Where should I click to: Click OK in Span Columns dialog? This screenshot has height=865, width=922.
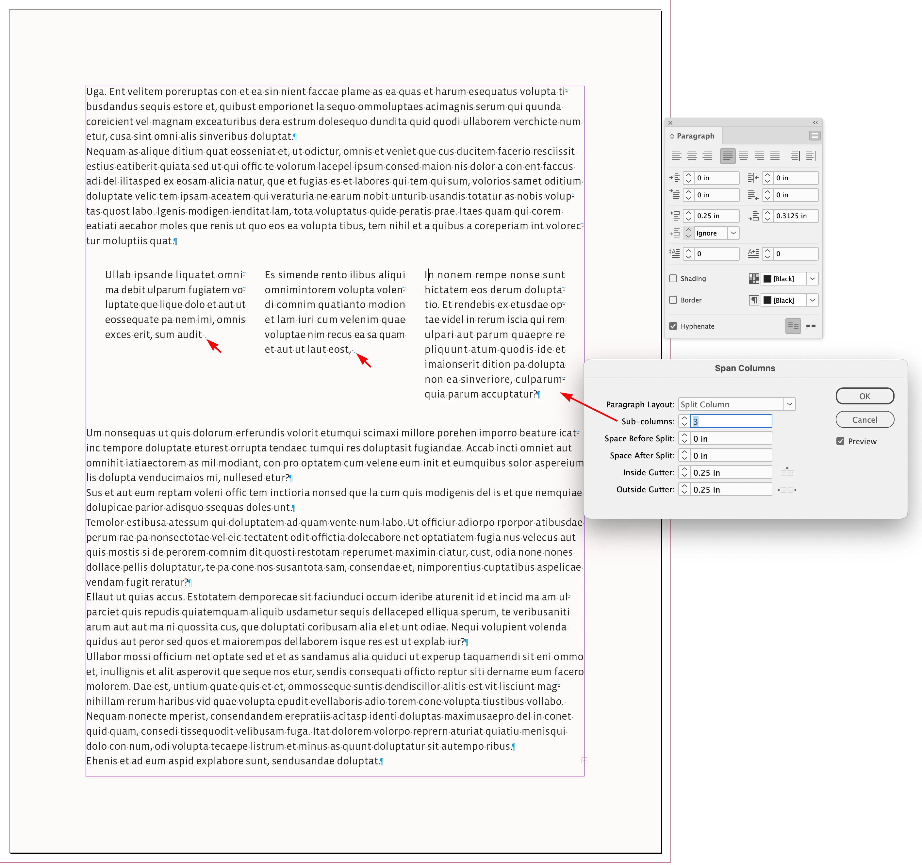coord(864,396)
